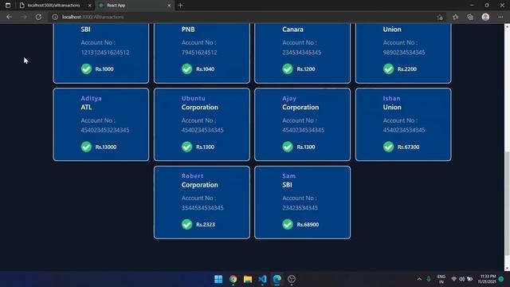Select the name Robert on its card
The image size is (510, 287).
(193, 176)
